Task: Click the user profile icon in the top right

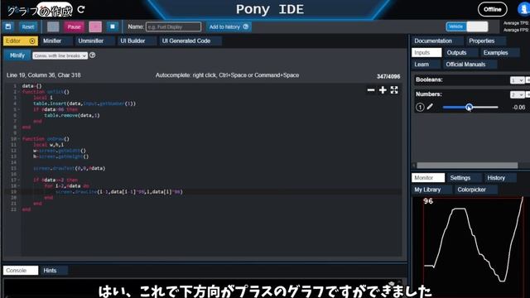Action: pos(524,9)
